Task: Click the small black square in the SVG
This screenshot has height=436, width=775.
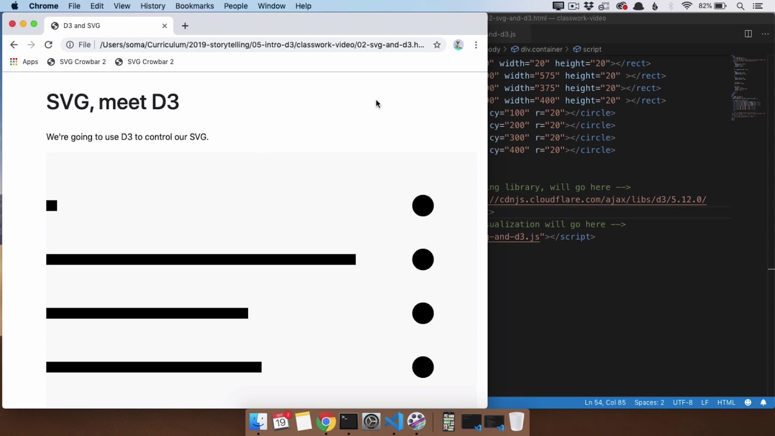Action: 51,206
